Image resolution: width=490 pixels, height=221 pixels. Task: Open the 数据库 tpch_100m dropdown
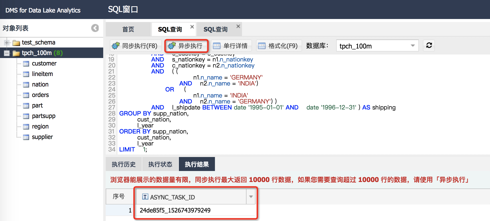point(377,46)
